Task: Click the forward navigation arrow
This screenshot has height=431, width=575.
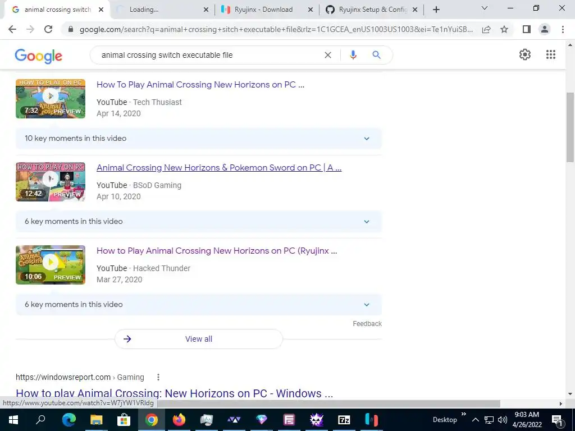Action: click(x=30, y=29)
